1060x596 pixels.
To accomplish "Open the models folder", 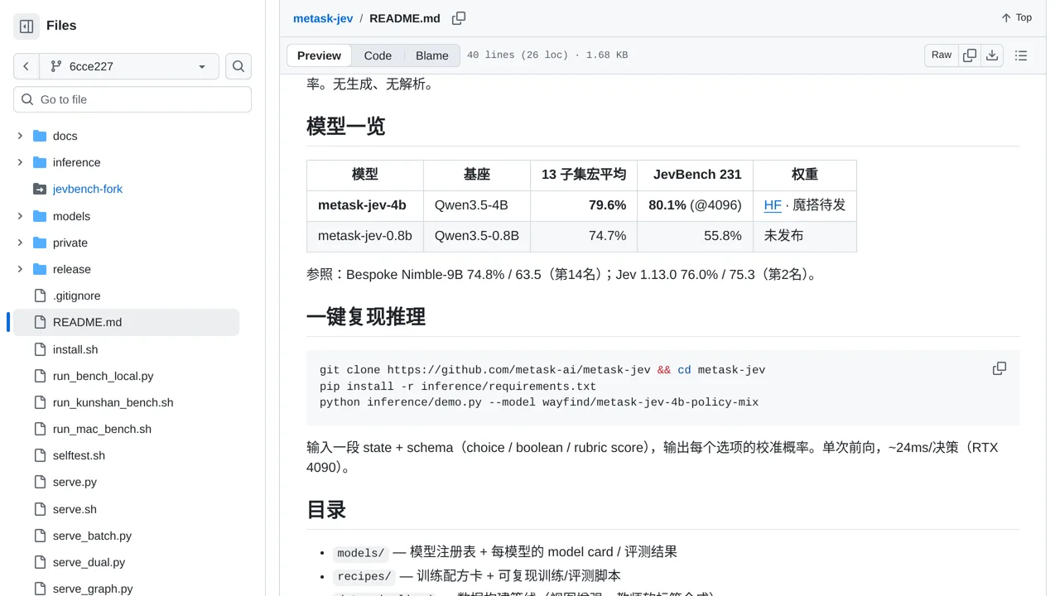I will (71, 216).
